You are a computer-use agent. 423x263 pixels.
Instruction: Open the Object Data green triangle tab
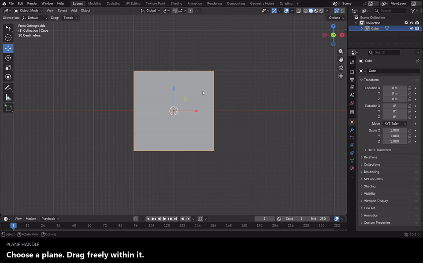coord(352,161)
